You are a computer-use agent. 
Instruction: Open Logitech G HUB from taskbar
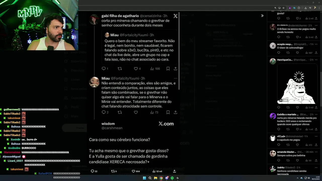click(178, 178)
